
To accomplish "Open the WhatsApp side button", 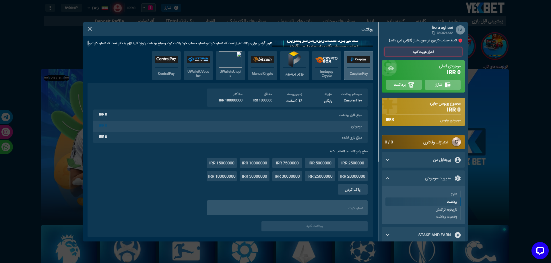I will pyautogui.click(x=6, y=147).
